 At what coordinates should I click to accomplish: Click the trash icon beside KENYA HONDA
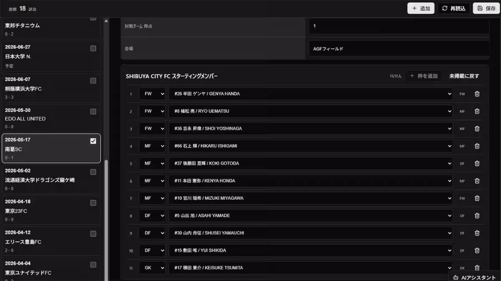click(x=477, y=181)
